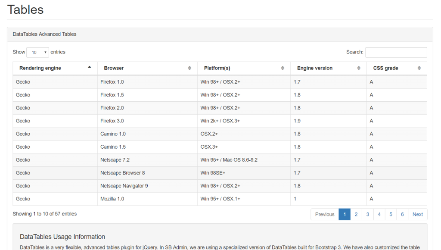Click the Tables page heading
Image resolution: width=441 pixels, height=250 pixels.
pyautogui.click(x=25, y=9)
